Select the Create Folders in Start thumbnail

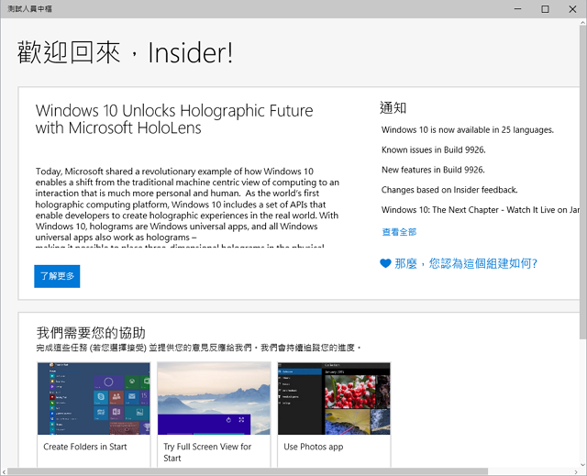[94, 398]
